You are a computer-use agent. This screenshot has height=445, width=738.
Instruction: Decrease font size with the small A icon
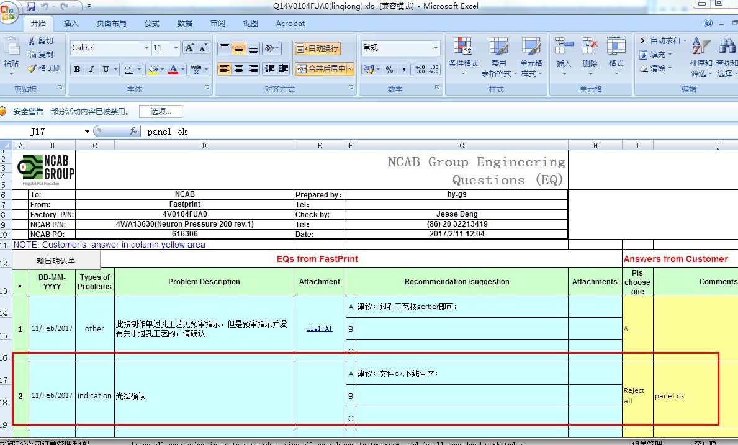(x=203, y=48)
